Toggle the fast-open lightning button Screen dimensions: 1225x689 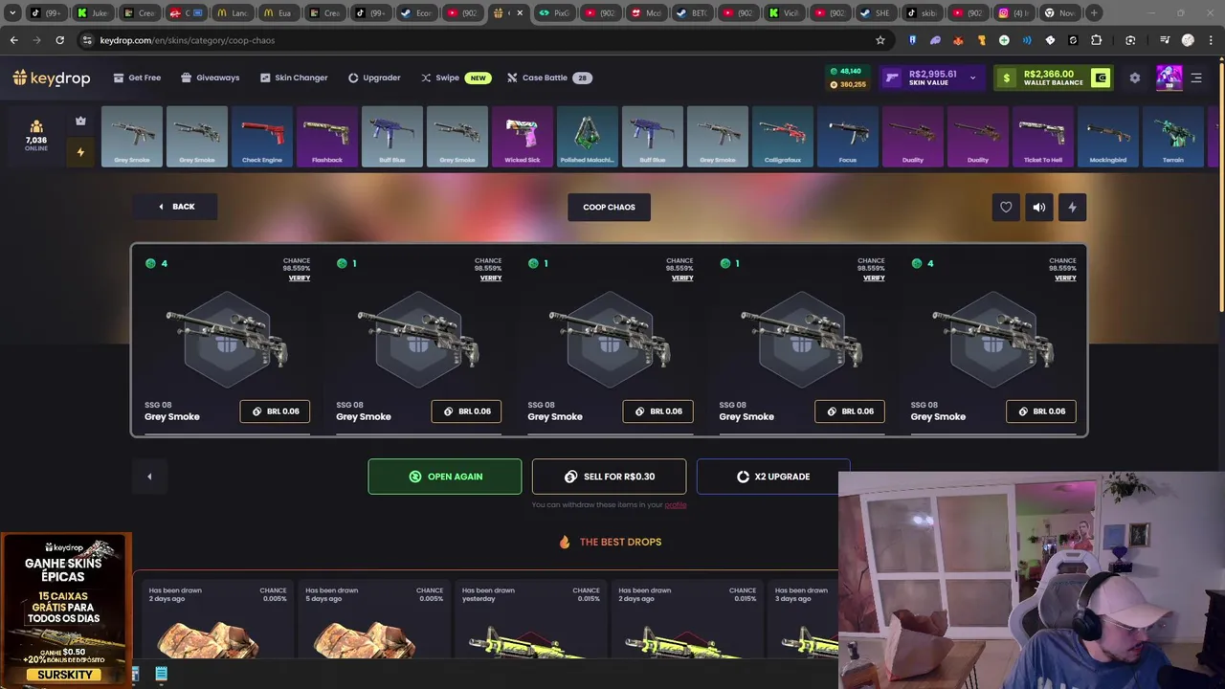[1072, 207]
